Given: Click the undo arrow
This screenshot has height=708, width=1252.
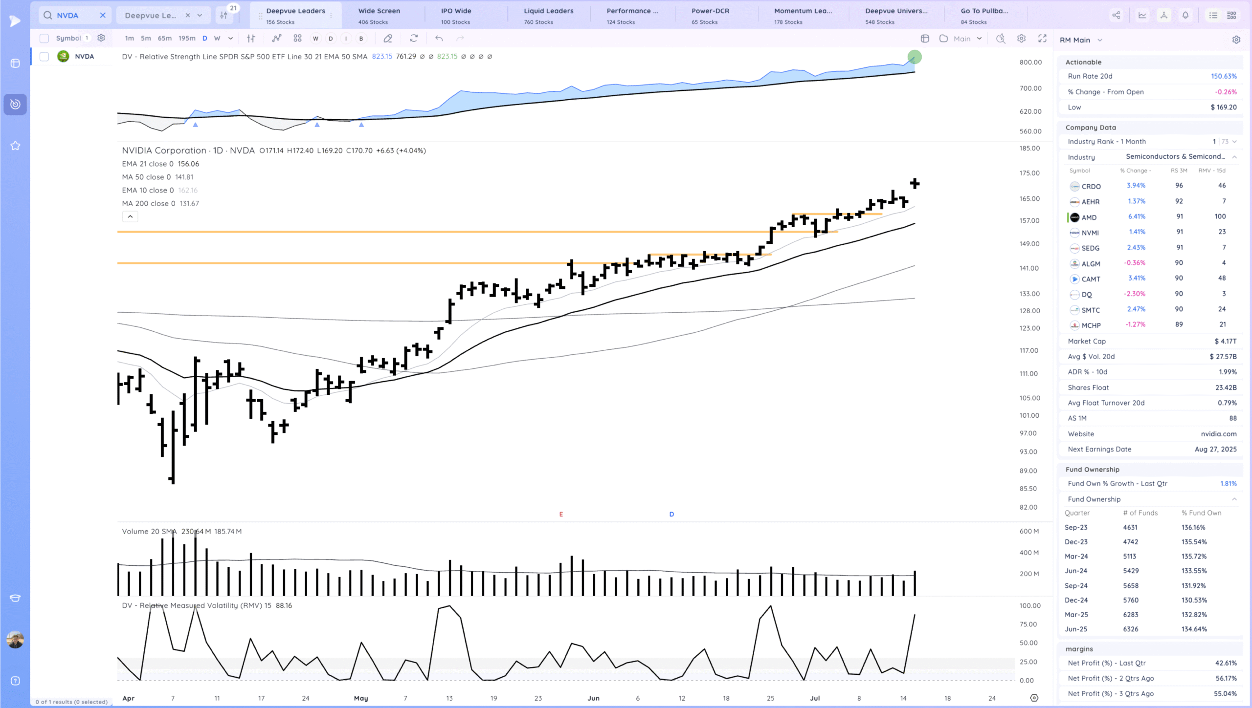Looking at the screenshot, I should [x=439, y=38].
